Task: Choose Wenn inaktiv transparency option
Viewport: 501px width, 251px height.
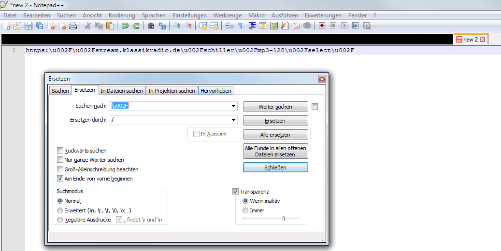Action: pyautogui.click(x=245, y=201)
